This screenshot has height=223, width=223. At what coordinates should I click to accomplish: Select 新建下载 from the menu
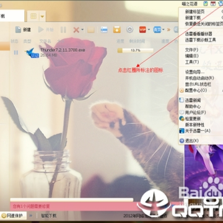tap(193, 18)
